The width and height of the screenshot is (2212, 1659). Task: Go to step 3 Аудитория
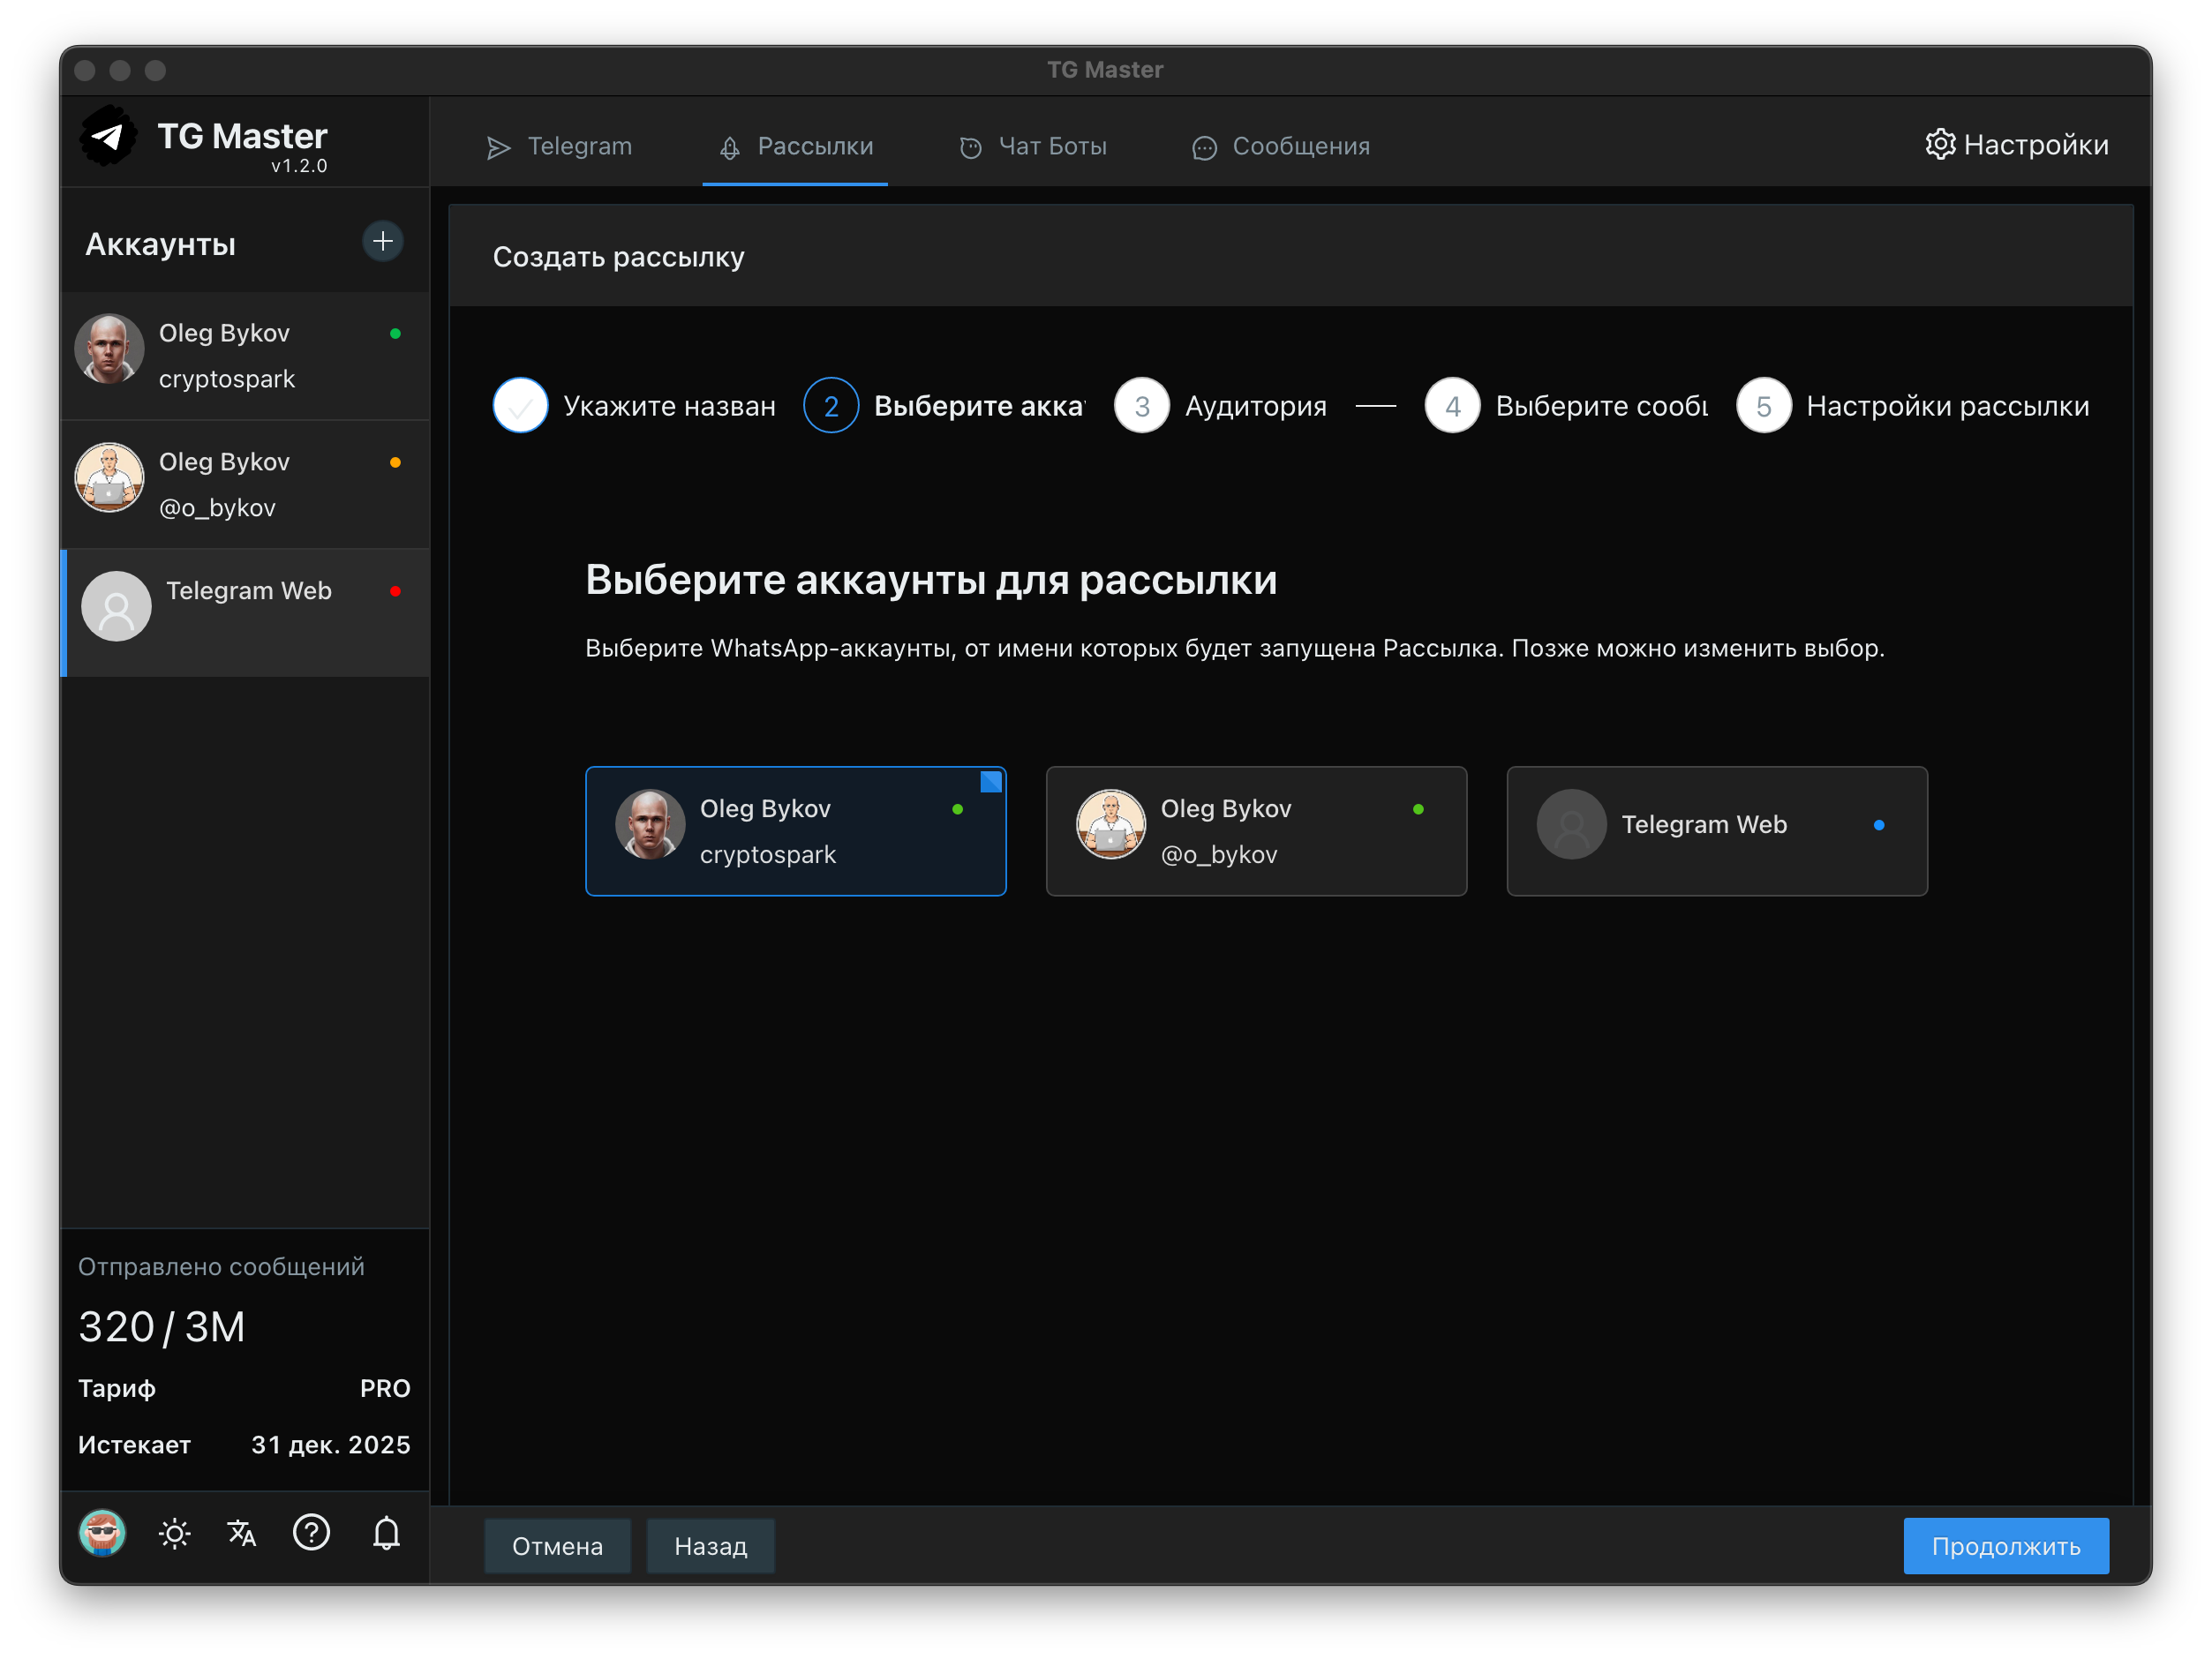[1142, 406]
